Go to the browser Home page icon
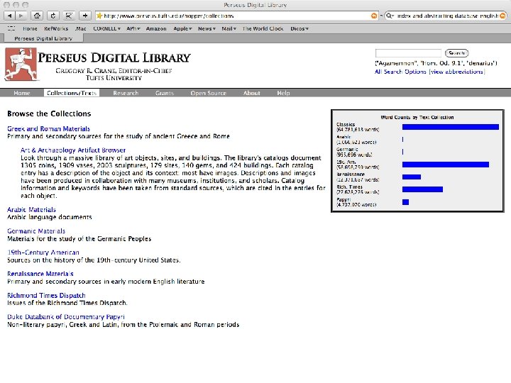Image resolution: width=511 pixels, height=383 pixels. tap(37, 16)
